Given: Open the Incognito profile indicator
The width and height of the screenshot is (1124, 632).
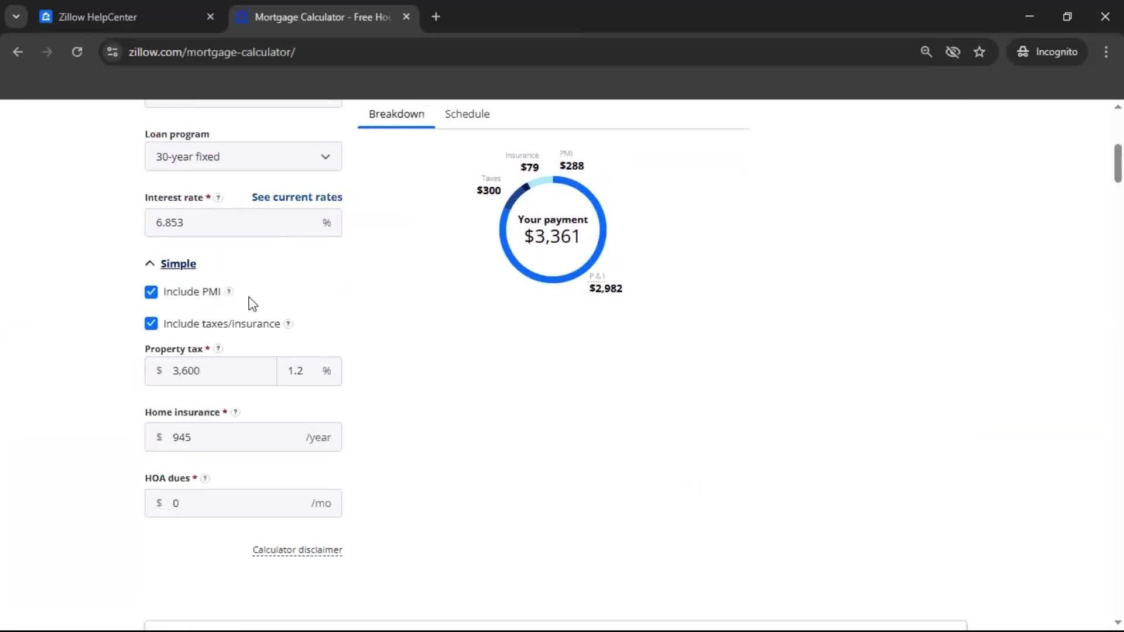Looking at the screenshot, I should click(x=1048, y=51).
